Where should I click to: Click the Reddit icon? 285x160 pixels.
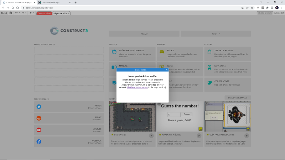(39, 118)
